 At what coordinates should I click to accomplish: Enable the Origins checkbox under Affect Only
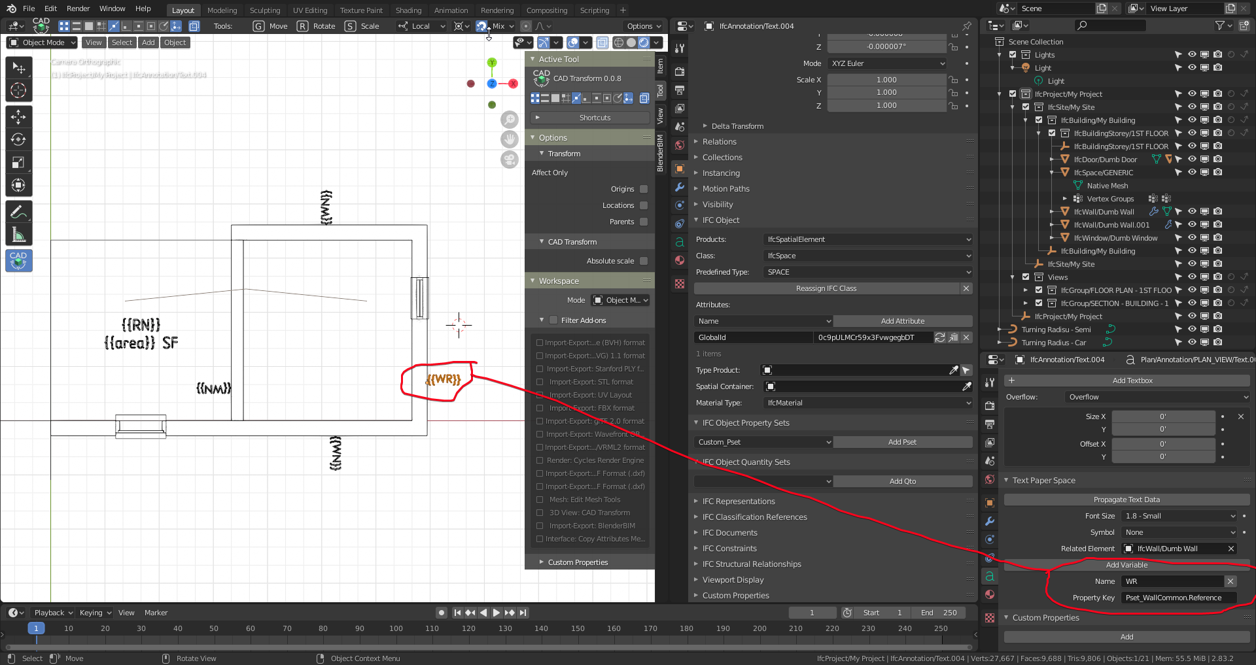pos(644,188)
